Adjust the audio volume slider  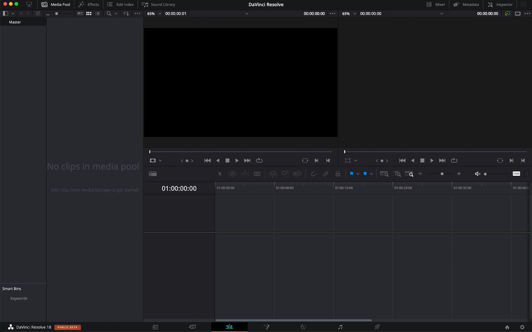pyautogui.click(x=496, y=174)
